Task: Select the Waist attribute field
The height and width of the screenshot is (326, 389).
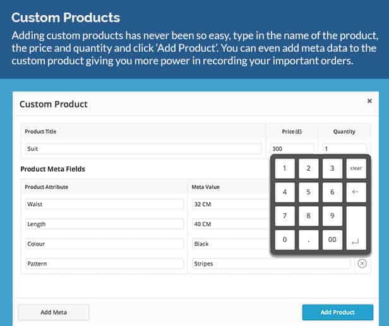Action: pos(104,204)
